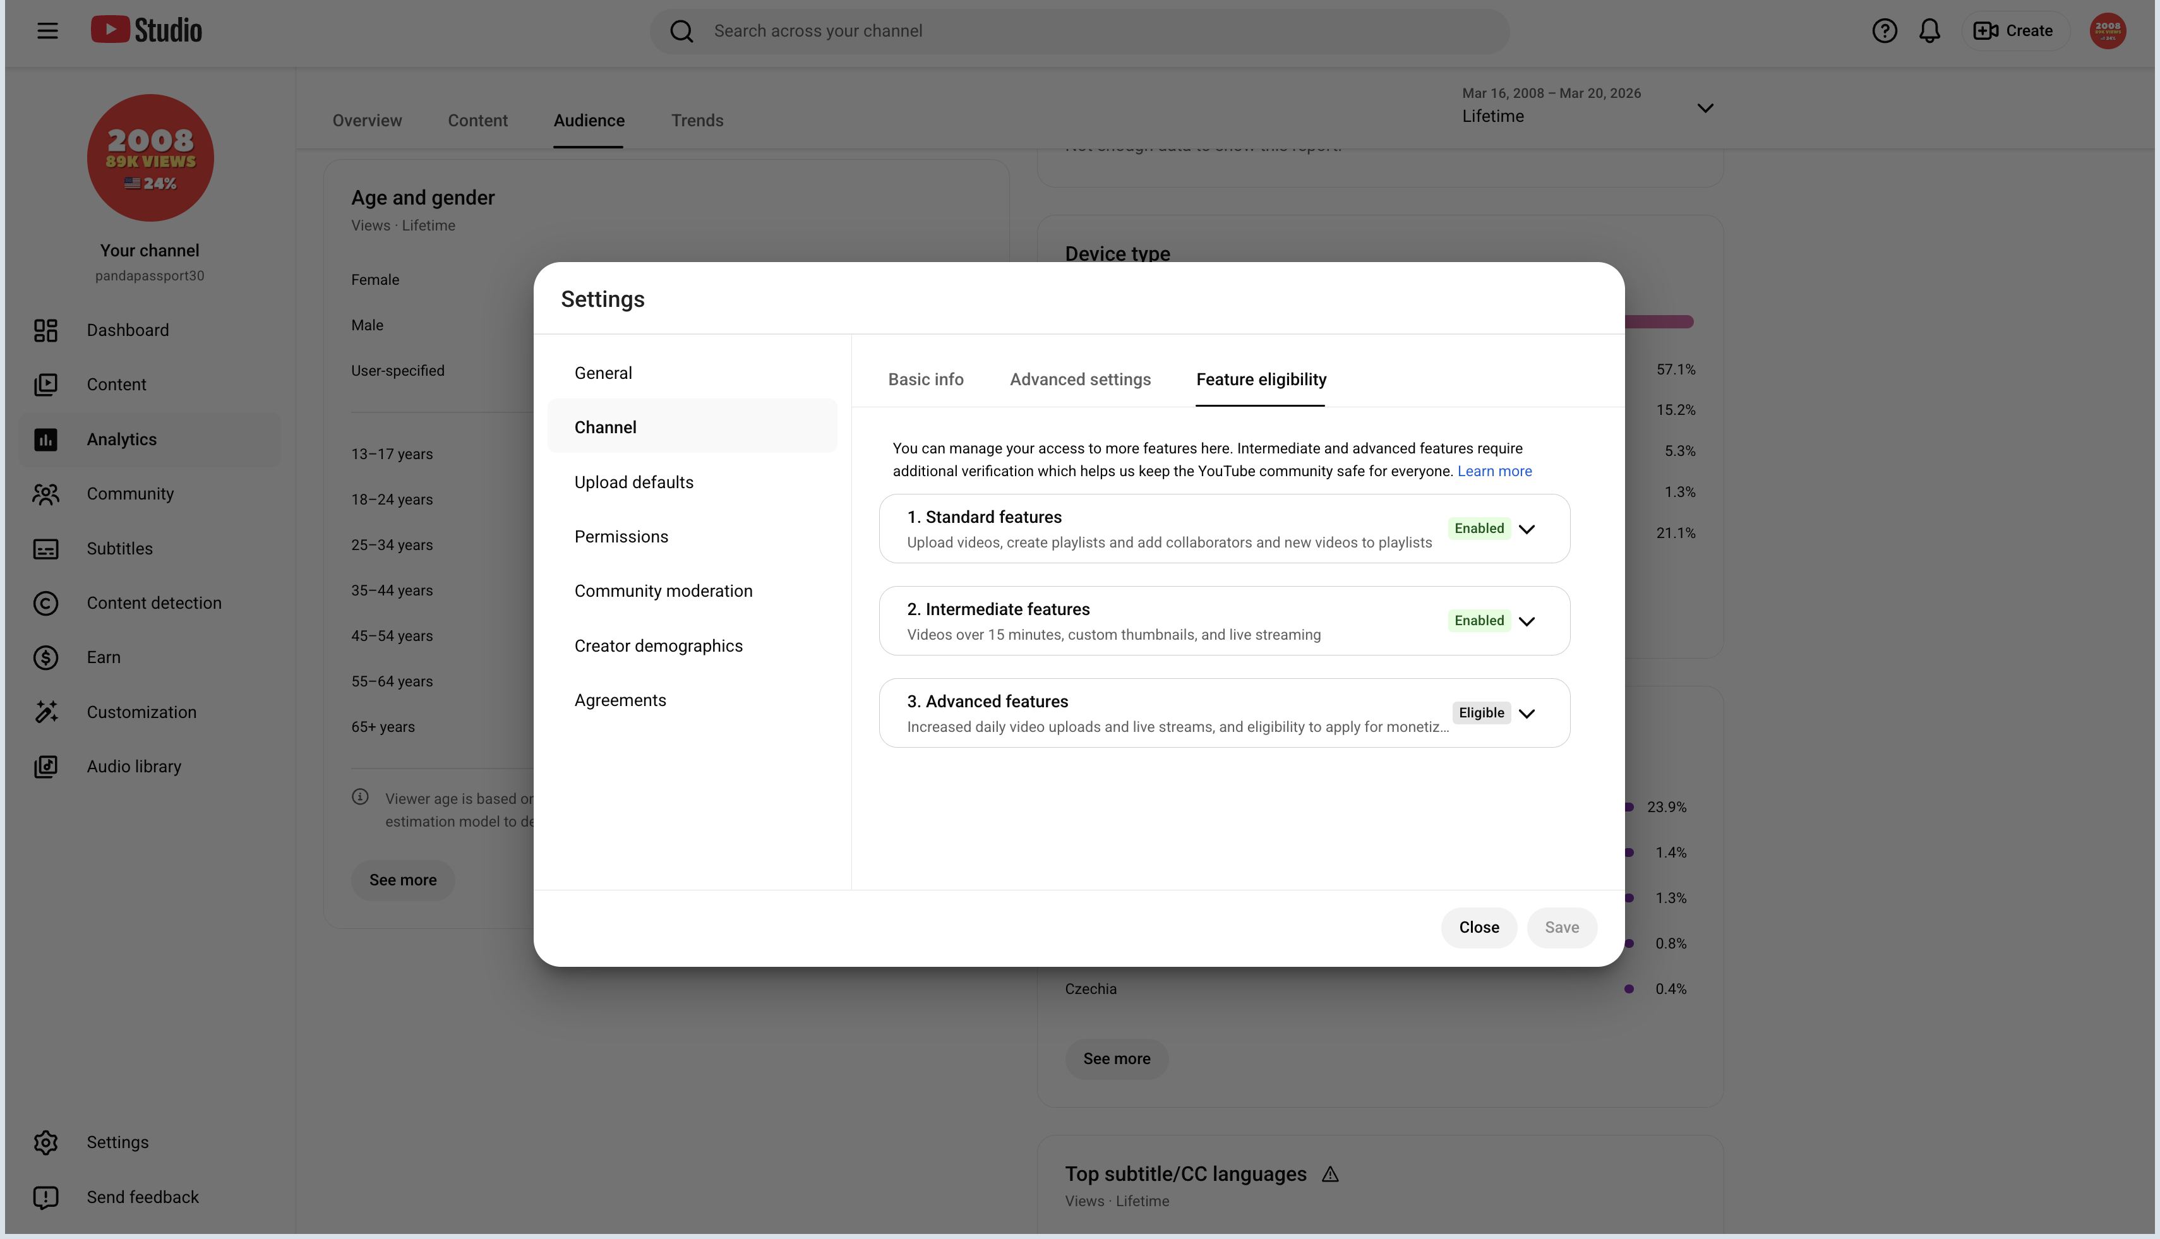Click the Age and gender card heading

pyautogui.click(x=423, y=198)
